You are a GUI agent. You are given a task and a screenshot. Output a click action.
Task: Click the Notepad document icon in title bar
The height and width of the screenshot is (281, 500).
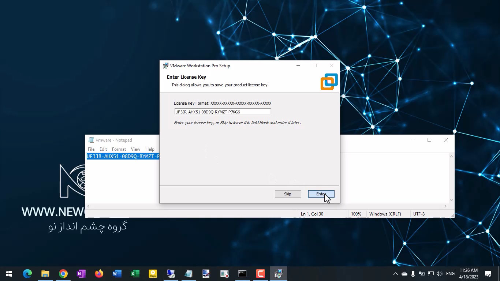pyautogui.click(x=91, y=140)
